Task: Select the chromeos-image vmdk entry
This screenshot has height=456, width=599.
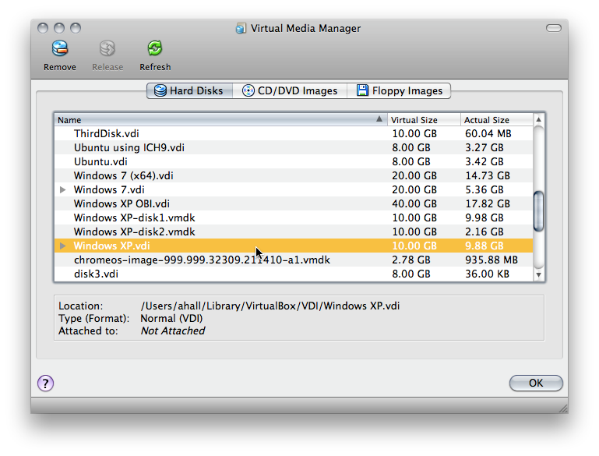Action: point(202,260)
